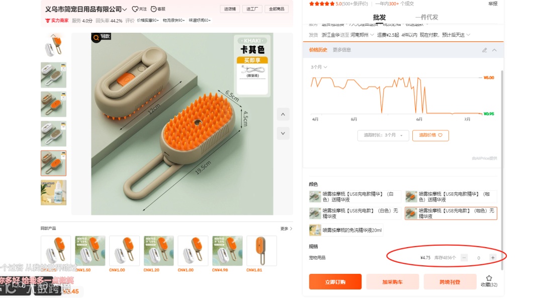Select the bottom thumbnail of the essence bottle
Screen dimensions: 543x298
point(53,193)
